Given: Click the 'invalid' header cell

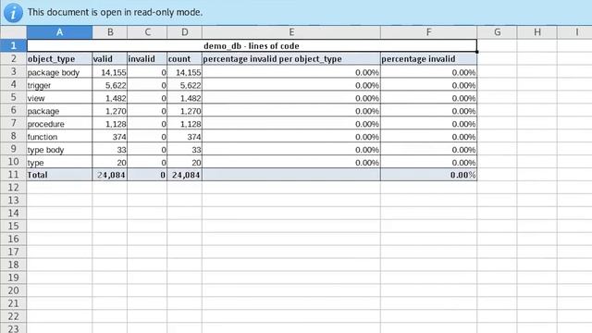Looking at the screenshot, I should [147, 59].
